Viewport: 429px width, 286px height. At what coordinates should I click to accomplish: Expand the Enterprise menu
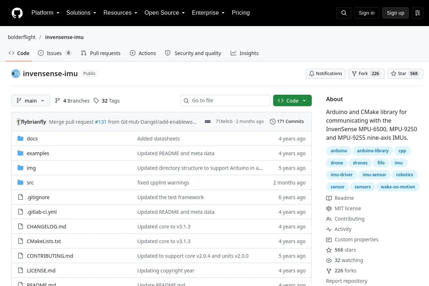click(x=208, y=13)
